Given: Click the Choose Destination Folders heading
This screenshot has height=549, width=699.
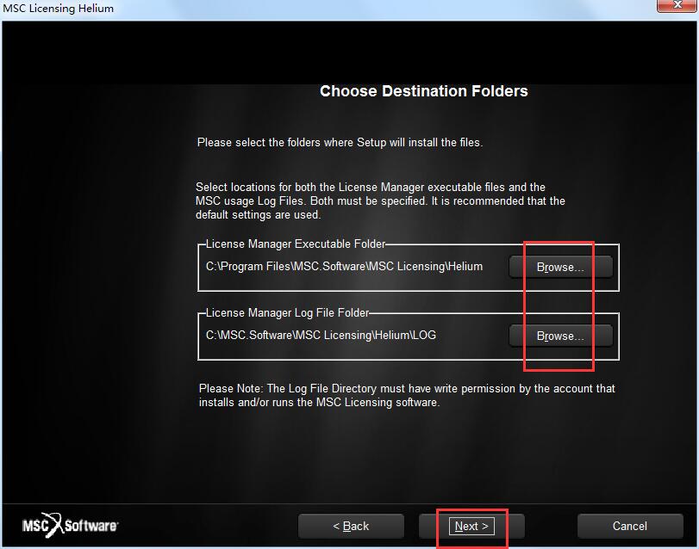Looking at the screenshot, I should [424, 91].
